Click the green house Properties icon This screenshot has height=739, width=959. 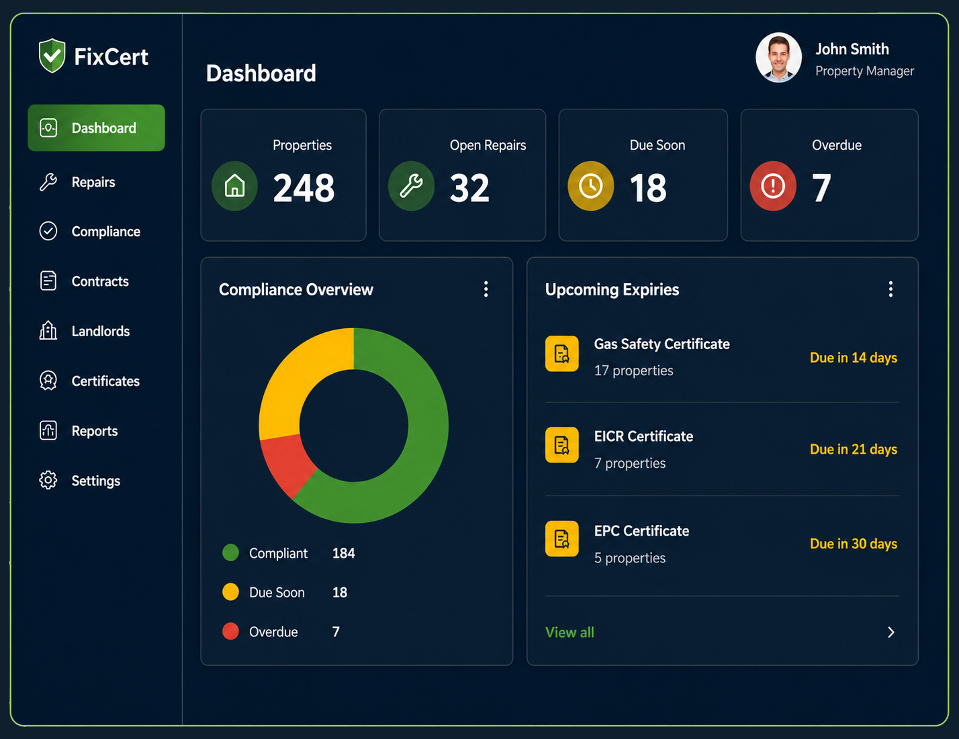coord(234,186)
